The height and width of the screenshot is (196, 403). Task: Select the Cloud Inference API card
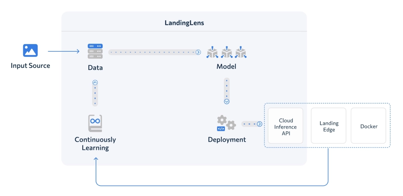(x=285, y=126)
